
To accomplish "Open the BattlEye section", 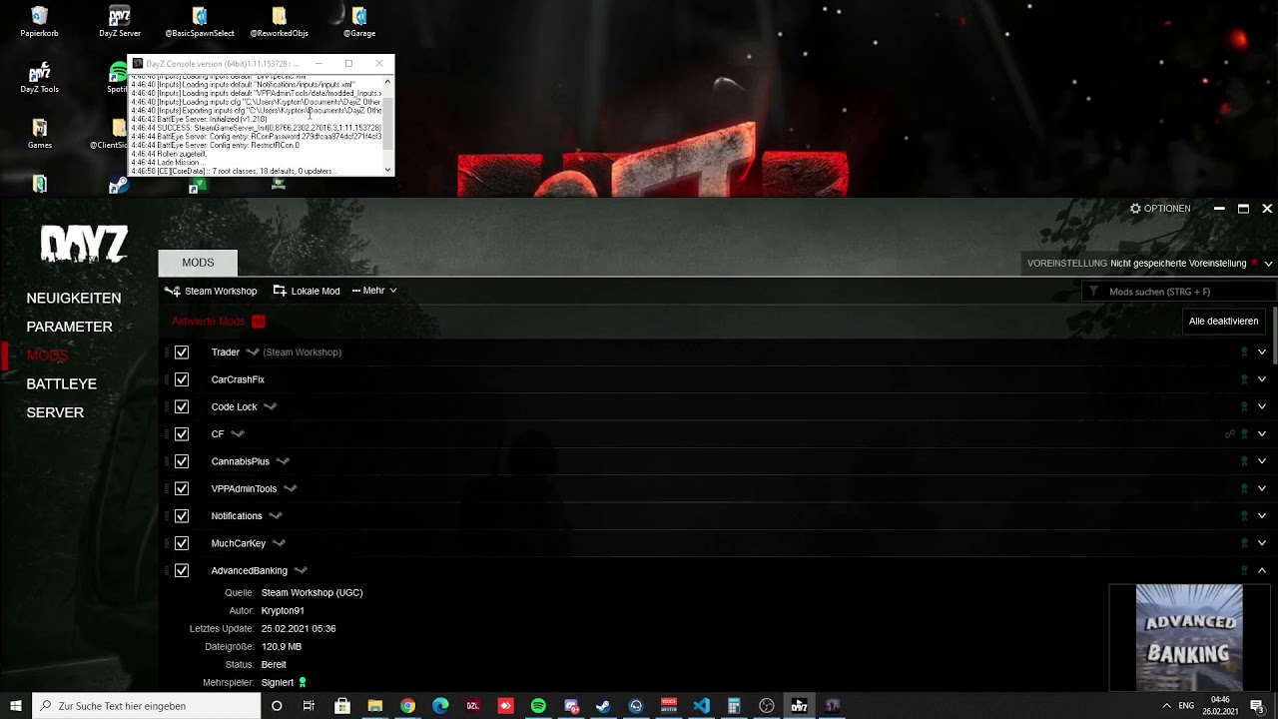I will click(x=62, y=384).
